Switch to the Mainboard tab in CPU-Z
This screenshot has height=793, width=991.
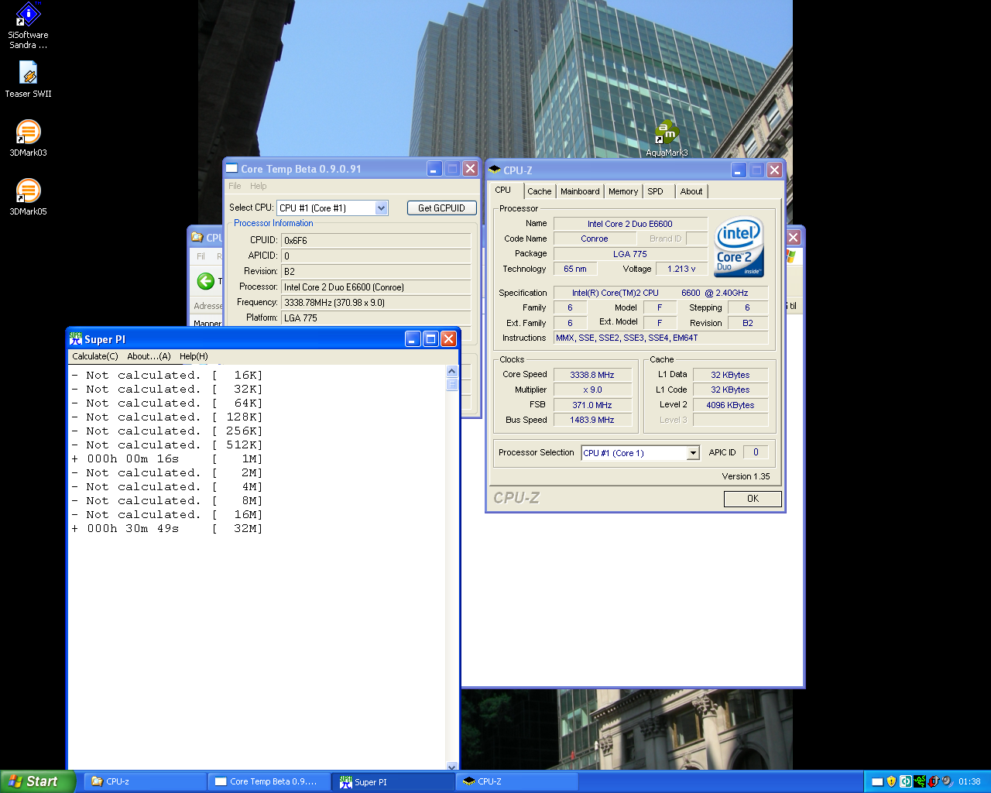pos(580,191)
